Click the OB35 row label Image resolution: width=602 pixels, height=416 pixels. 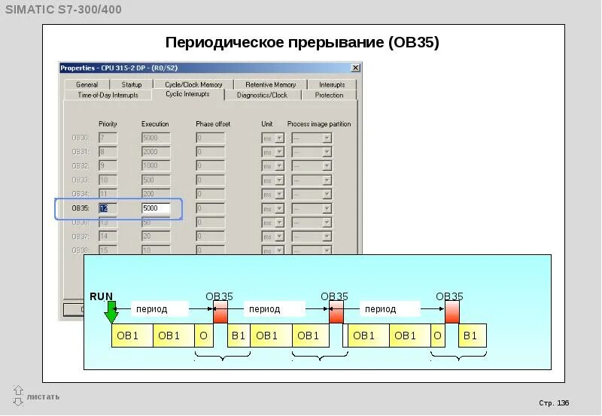pyautogui.click(x=81, y=208)
